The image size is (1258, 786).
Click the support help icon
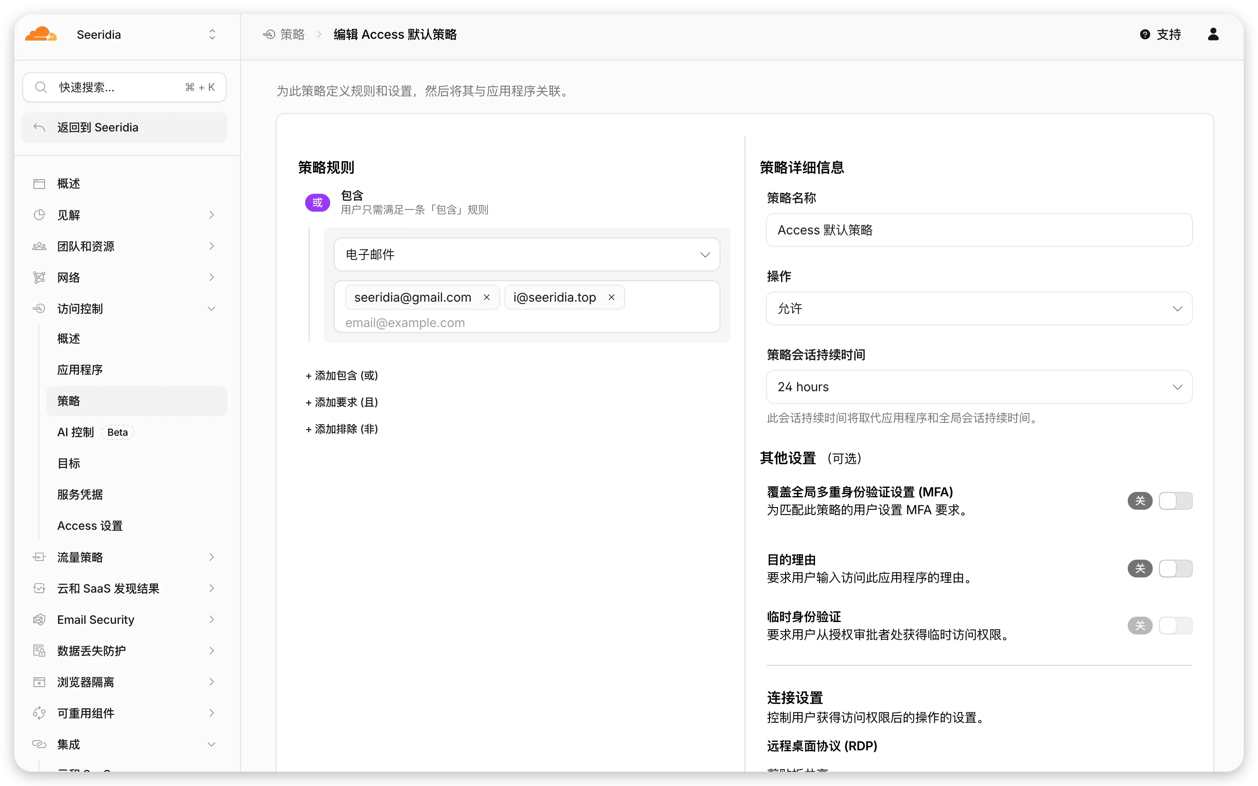[1145, 34]
